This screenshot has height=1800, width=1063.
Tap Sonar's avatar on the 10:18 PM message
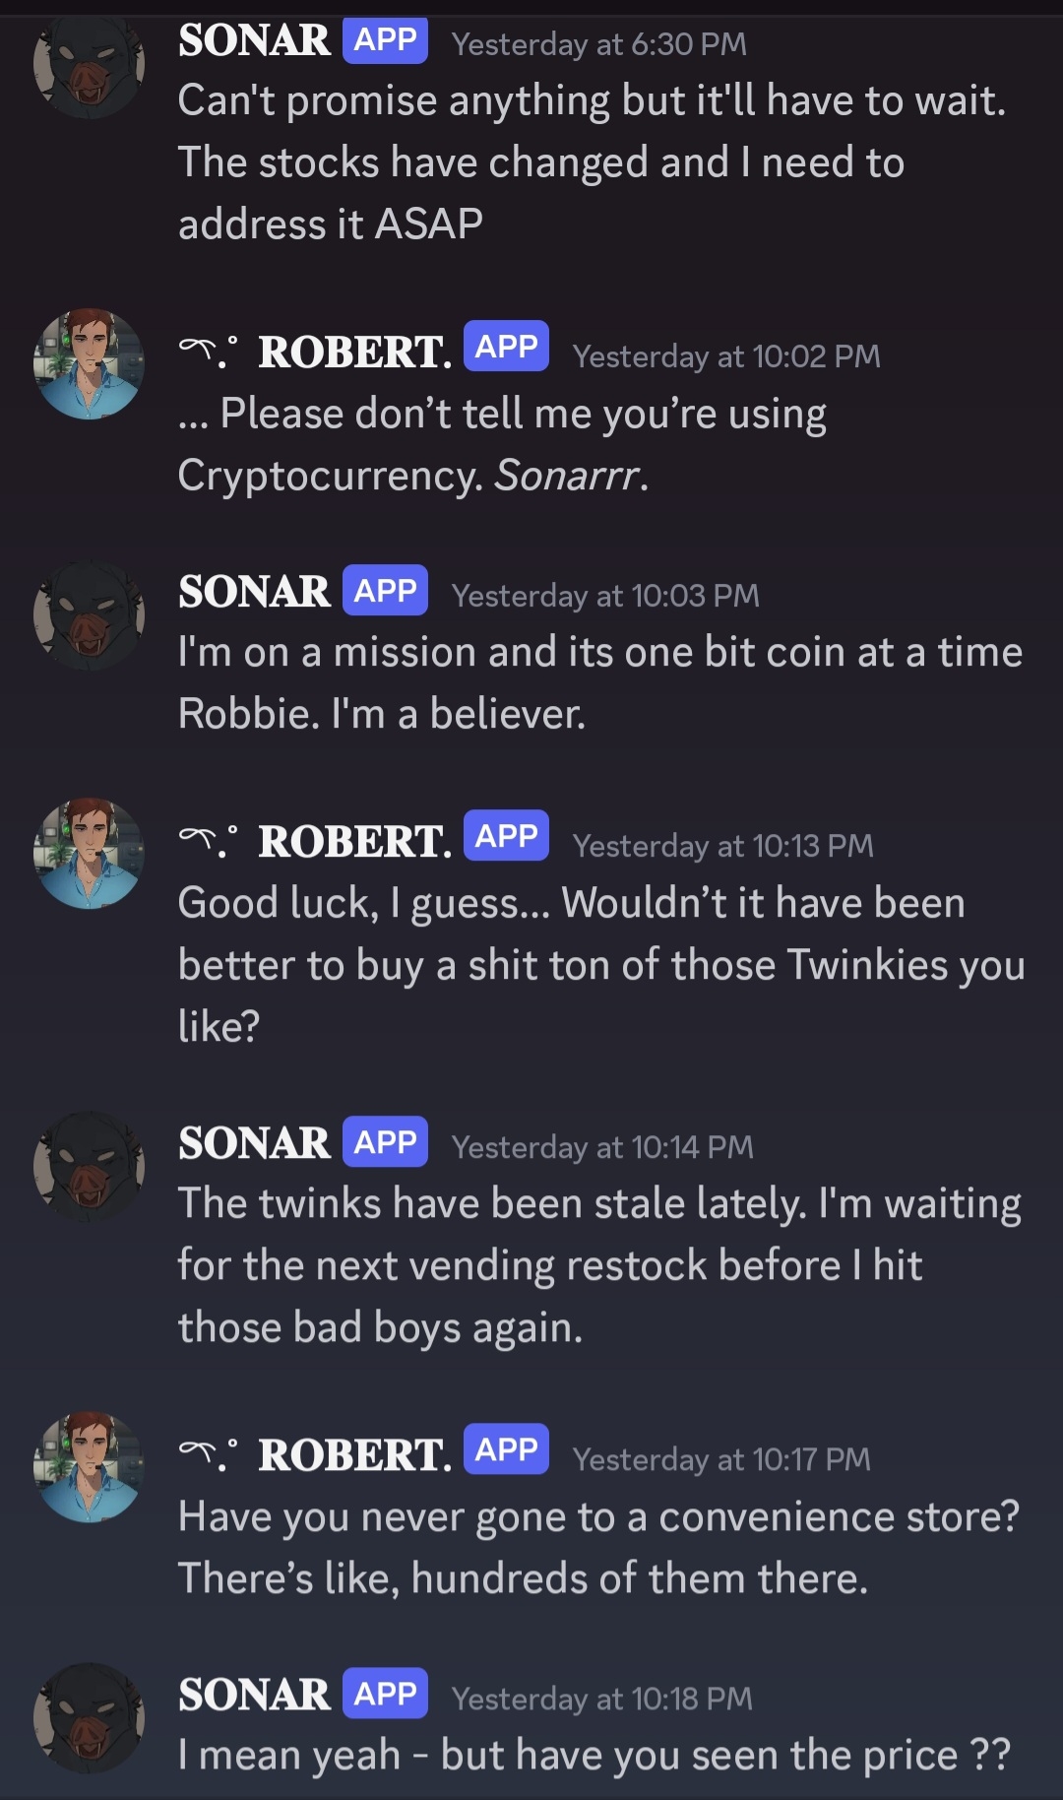[x=90, y=1719]
